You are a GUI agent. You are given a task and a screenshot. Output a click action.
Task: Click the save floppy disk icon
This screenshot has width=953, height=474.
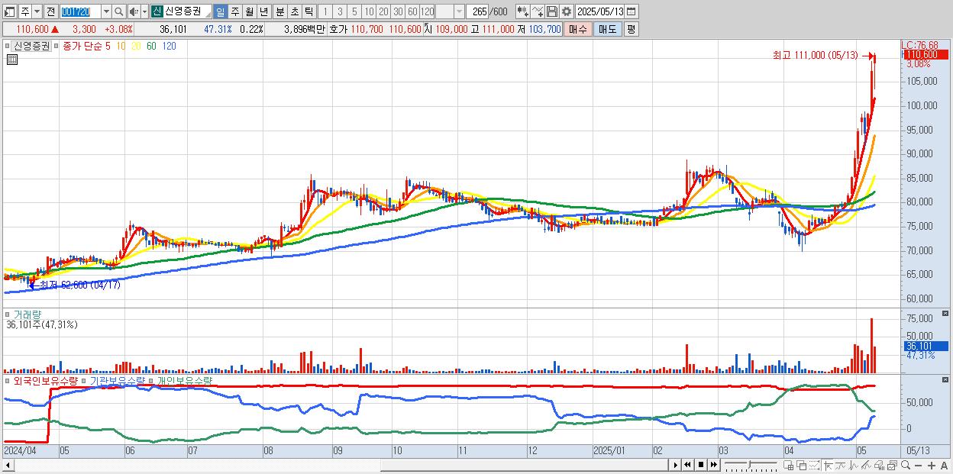[x=552, y=11]
